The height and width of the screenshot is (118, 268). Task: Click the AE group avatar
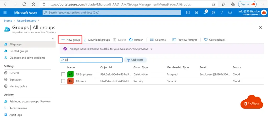click(x=70, y=74)
